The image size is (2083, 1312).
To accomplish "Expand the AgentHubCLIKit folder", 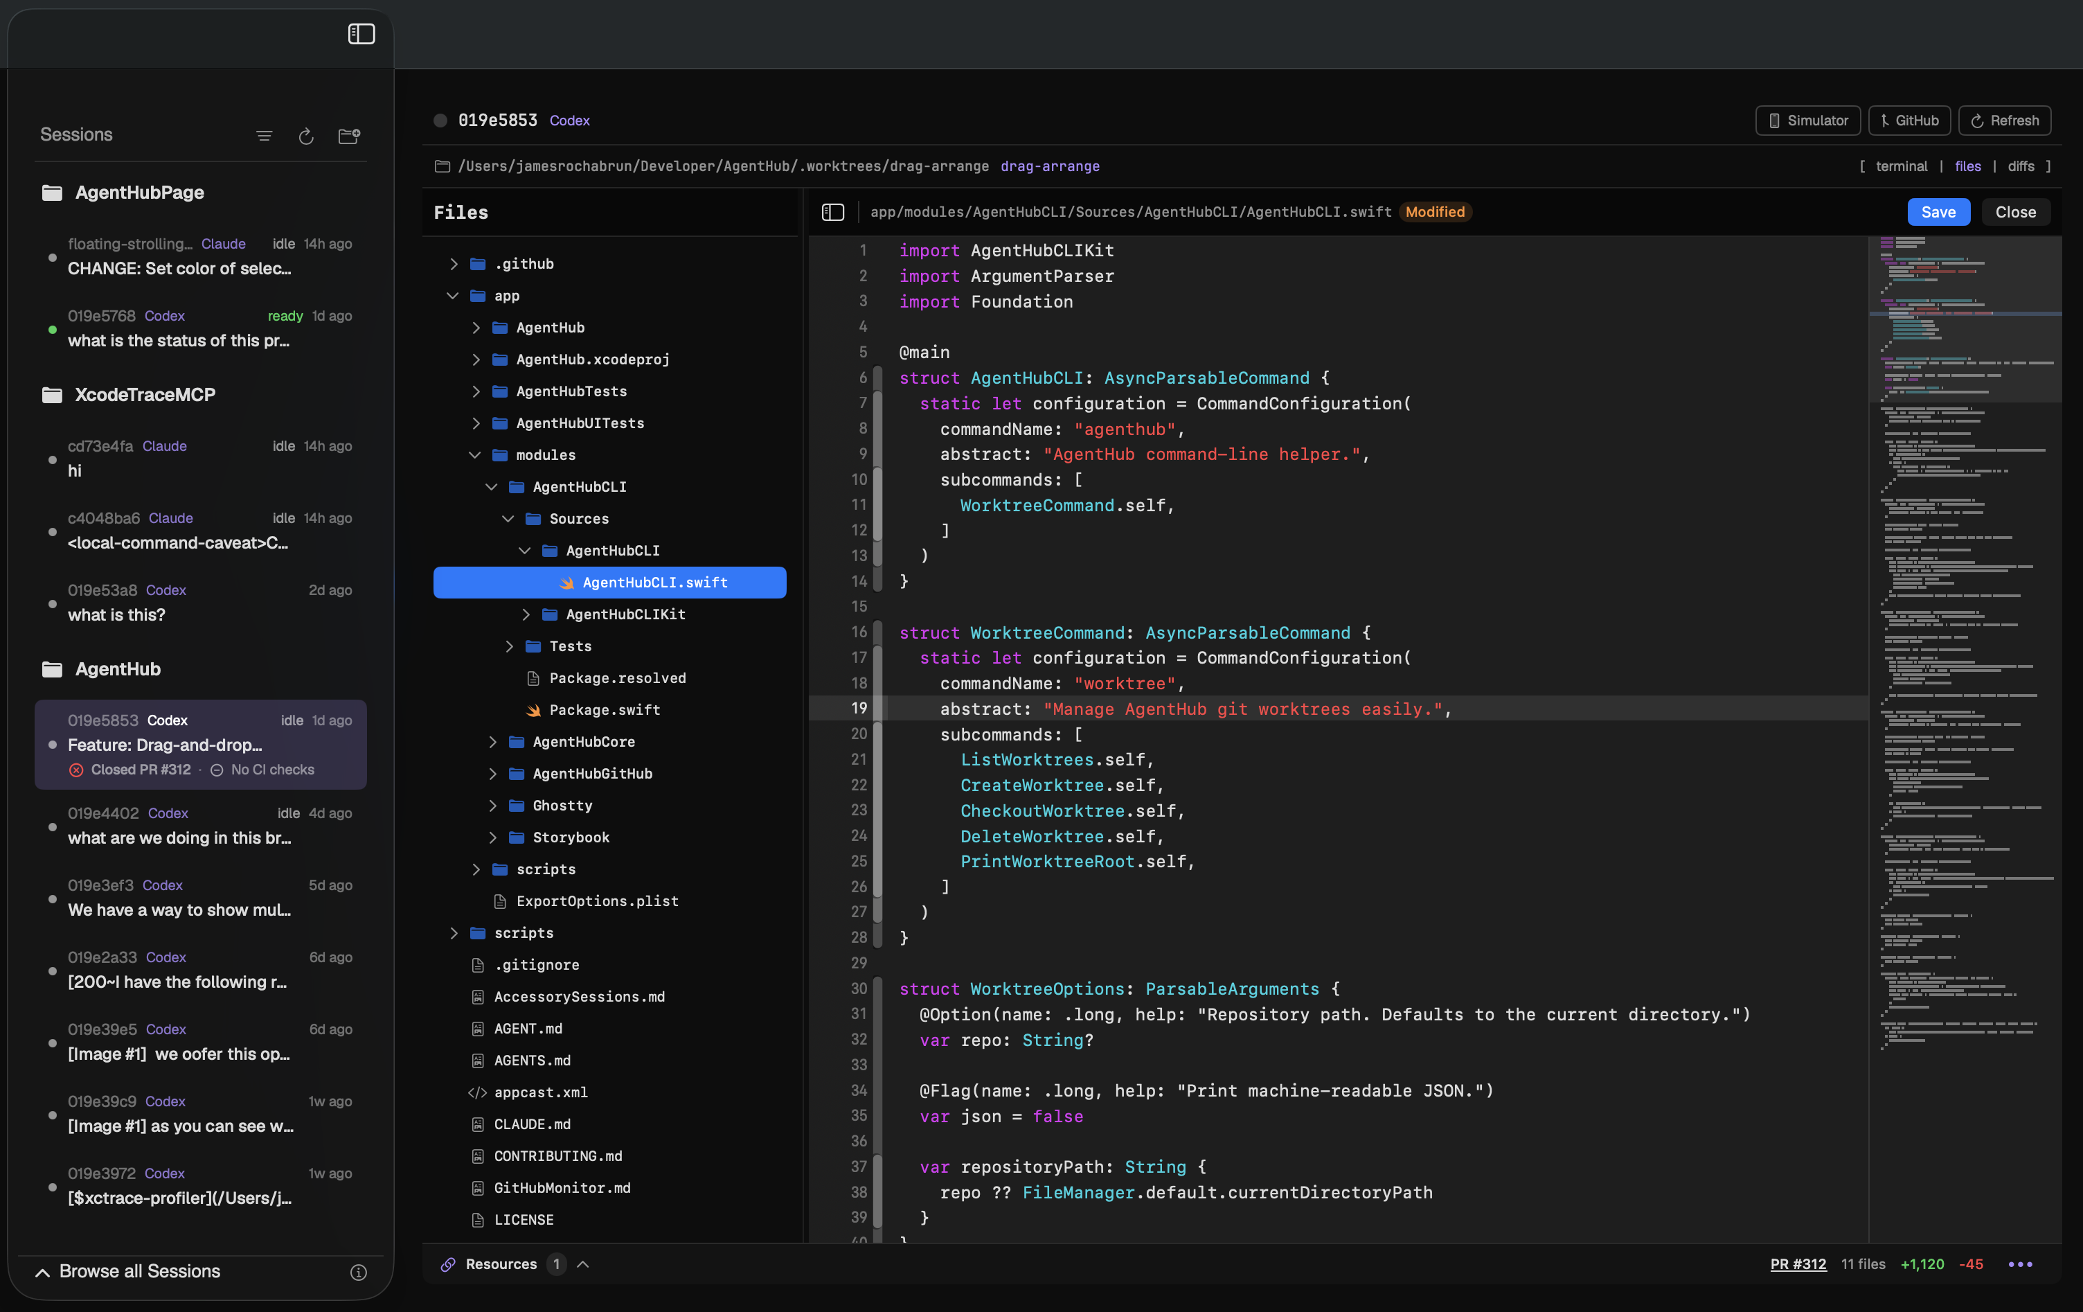I will (x=526, y=614).
